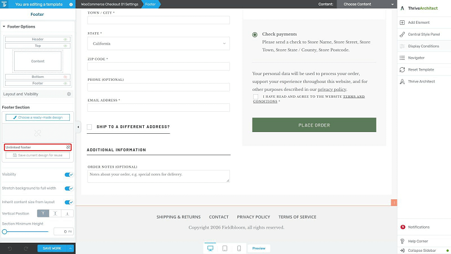
Task: Click the Email Address input field
Action: click(158, 107)
